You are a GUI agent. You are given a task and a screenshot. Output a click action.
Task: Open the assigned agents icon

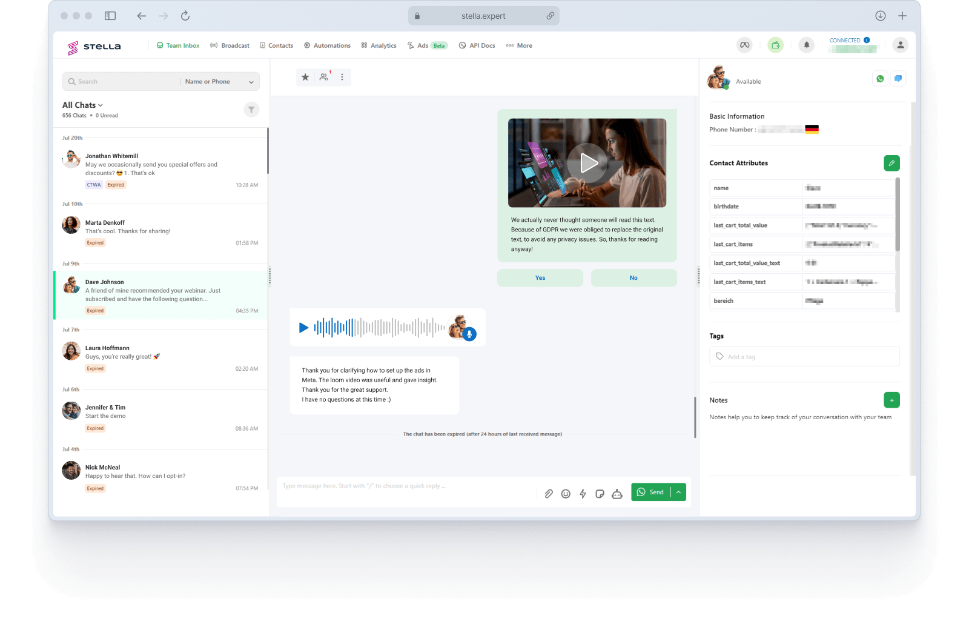325,77
